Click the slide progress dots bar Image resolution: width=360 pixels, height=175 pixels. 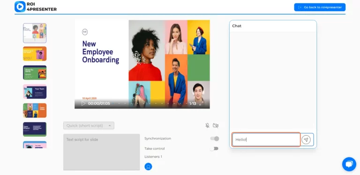150,103
